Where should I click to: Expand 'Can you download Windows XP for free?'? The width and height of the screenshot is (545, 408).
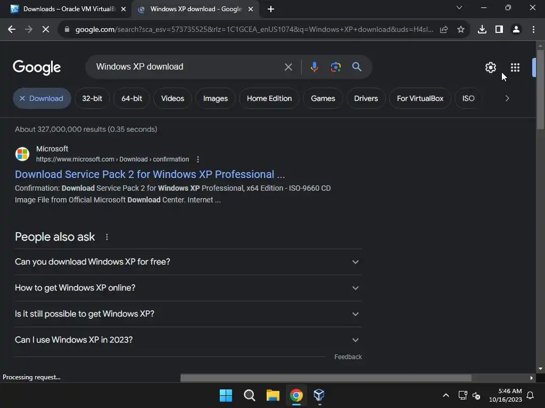pos(188,262)
